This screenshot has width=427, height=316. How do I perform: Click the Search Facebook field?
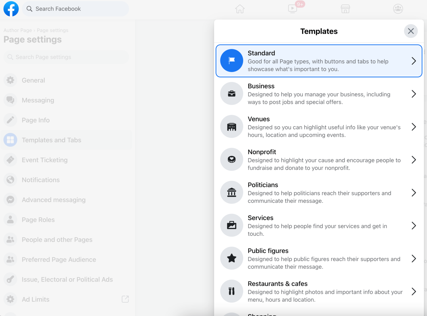76,9
